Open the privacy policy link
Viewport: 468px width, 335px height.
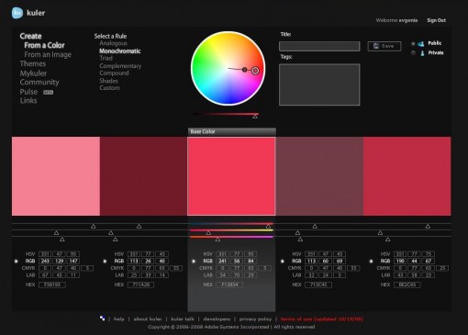255,318
